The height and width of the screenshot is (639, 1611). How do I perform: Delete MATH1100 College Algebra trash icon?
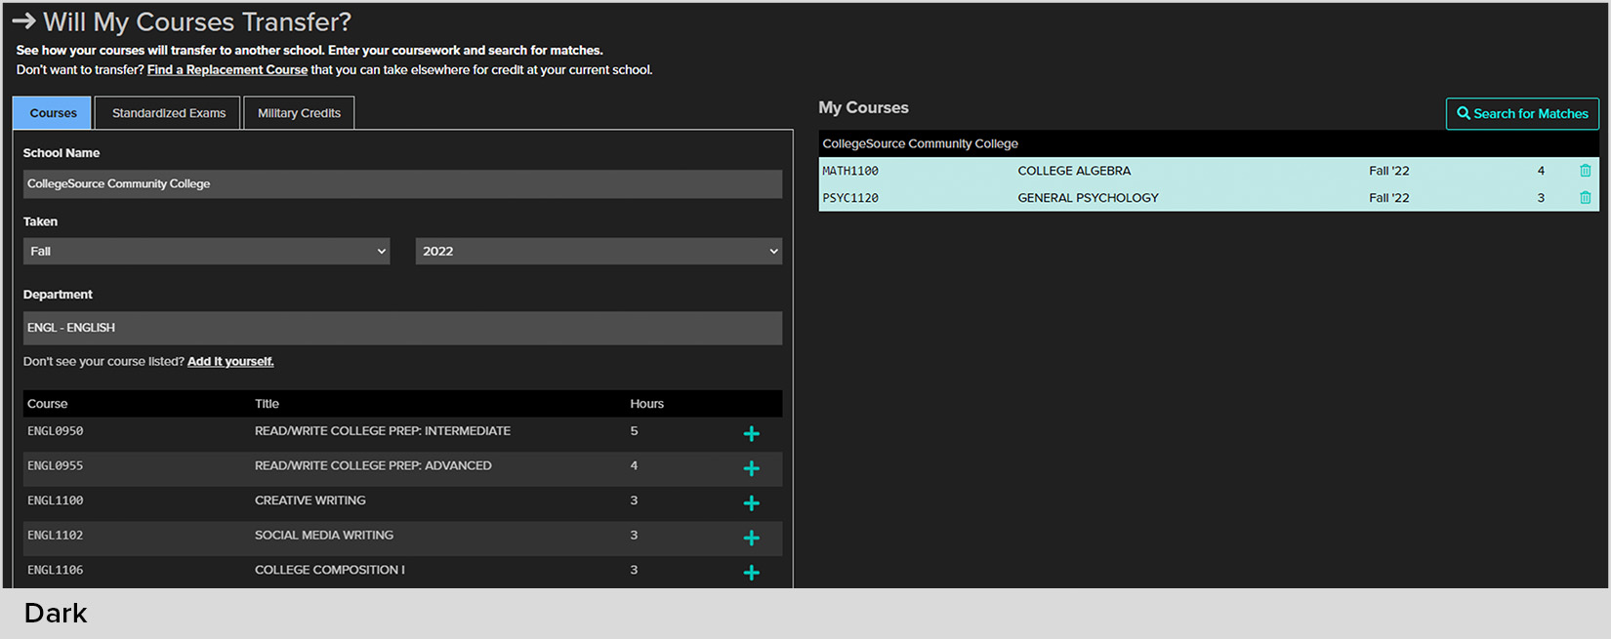click(1585, 171)
